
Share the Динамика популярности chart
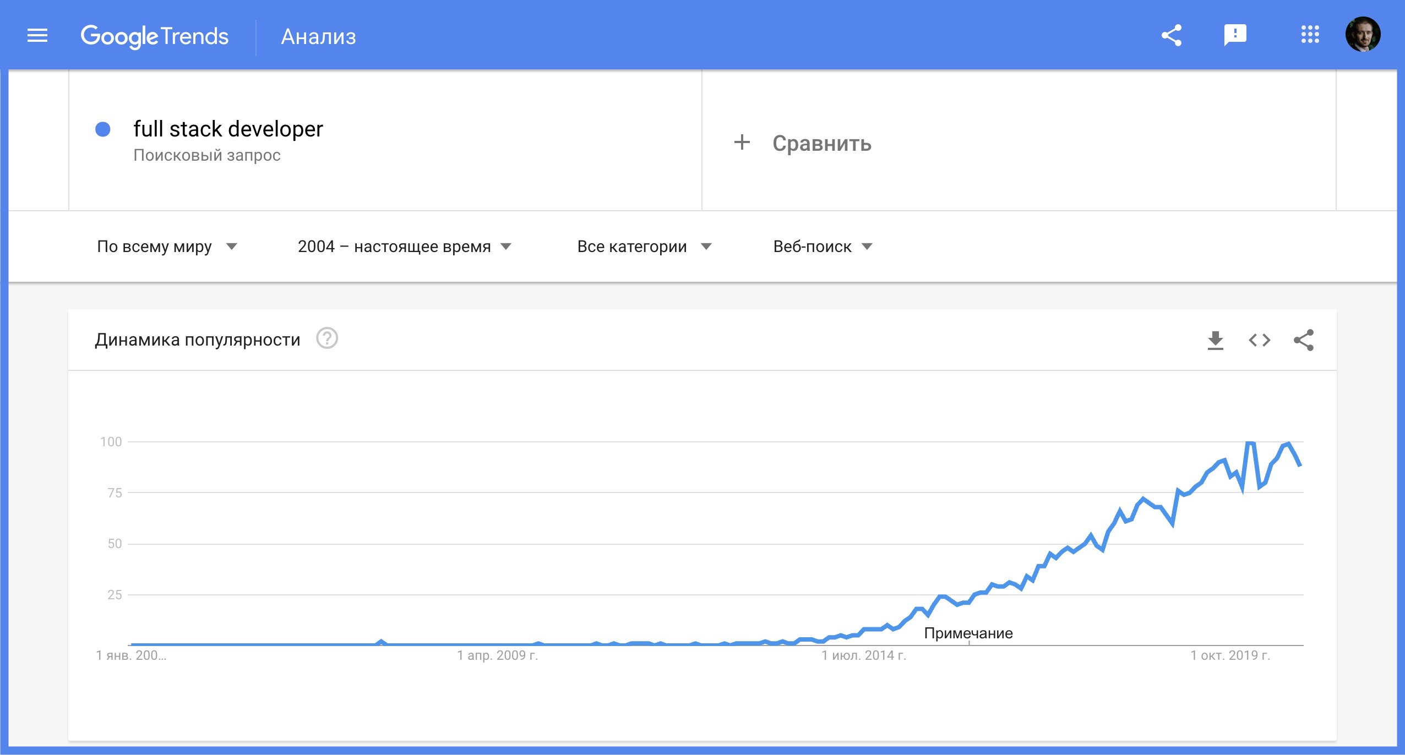pos(1305,340)
